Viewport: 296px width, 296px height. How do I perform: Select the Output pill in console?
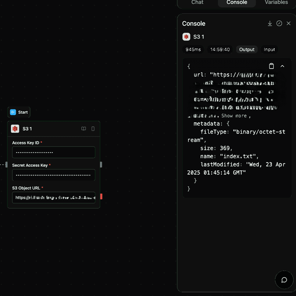tap(247, 49)
